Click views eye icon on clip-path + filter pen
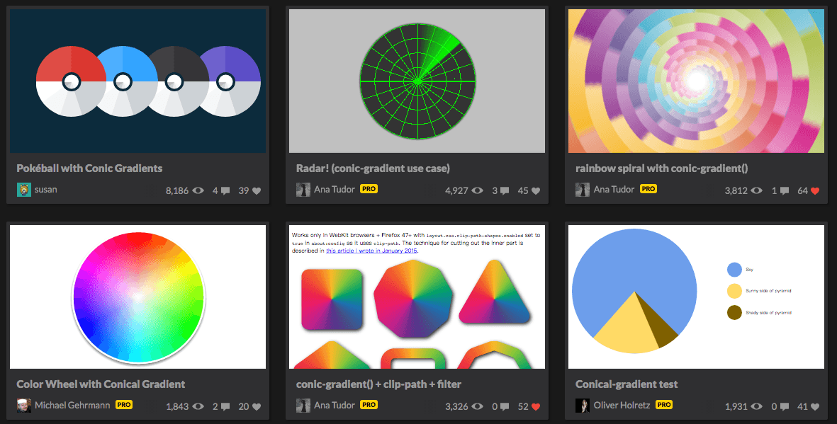The width and height of the screenshot is (837, 424). [478, 406]
